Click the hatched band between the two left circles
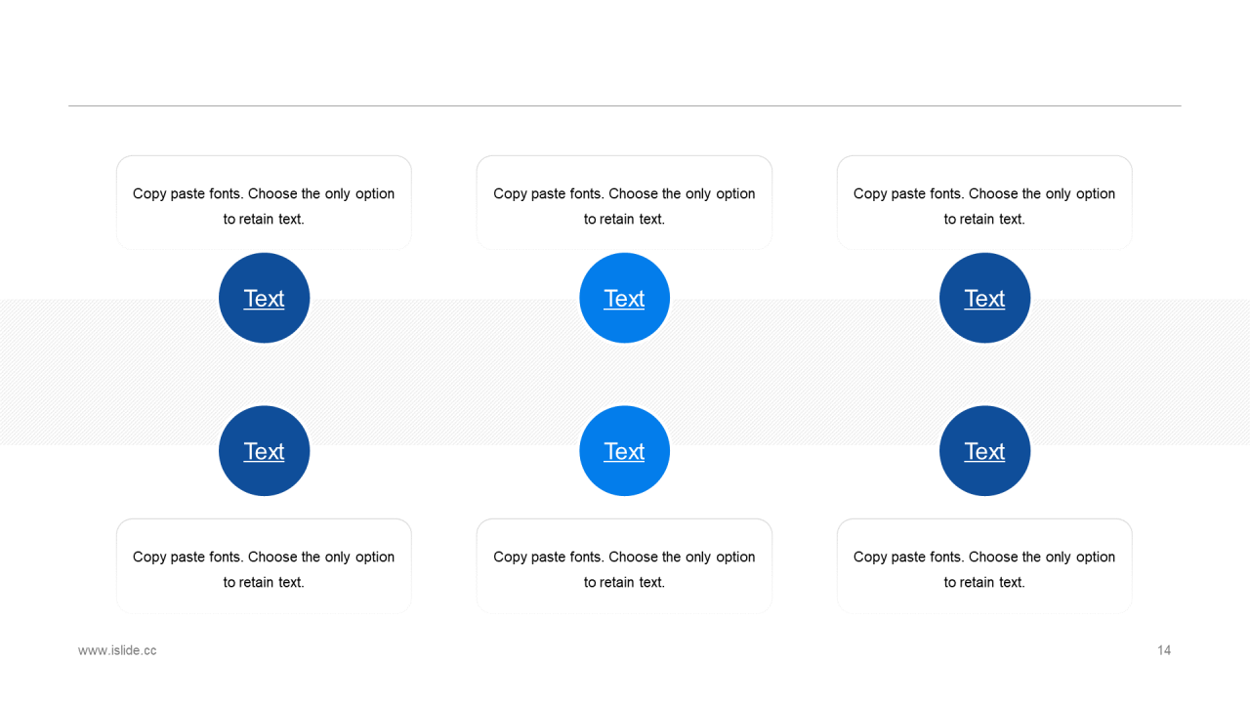The width and height of the screenshot is (1250, 703). tap(264, 374)
